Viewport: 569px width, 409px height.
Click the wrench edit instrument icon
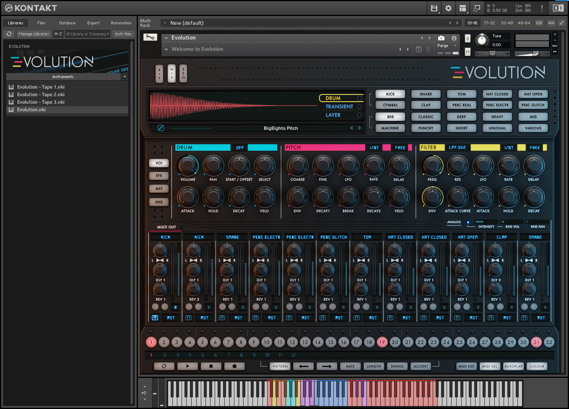(150, 37)
